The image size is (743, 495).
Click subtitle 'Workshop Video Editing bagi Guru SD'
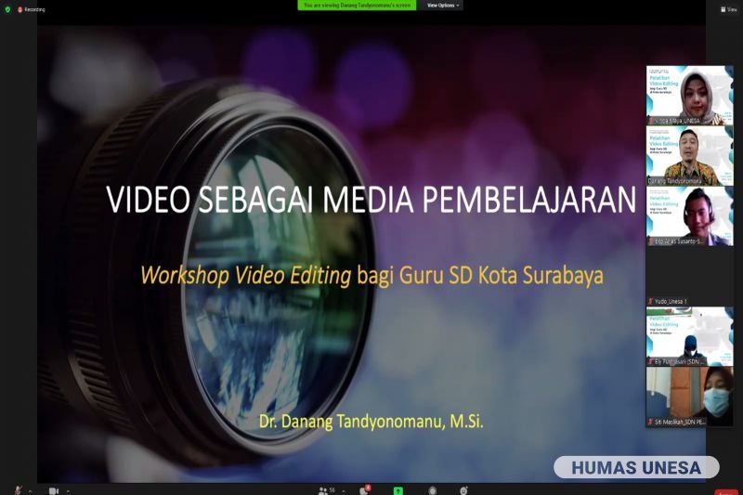307,275
